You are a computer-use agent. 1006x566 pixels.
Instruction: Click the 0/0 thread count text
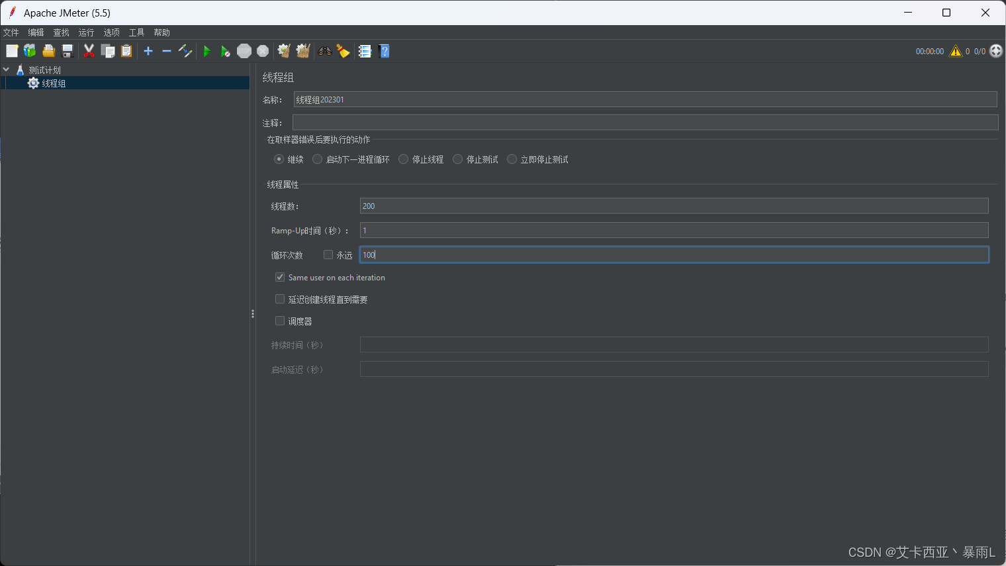pyautogui.click(x=980, y=51)
